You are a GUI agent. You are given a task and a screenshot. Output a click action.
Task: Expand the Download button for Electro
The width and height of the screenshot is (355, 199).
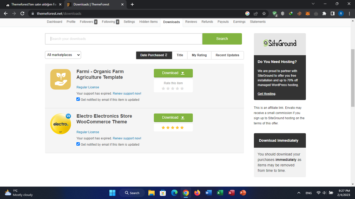pos(173,118)
